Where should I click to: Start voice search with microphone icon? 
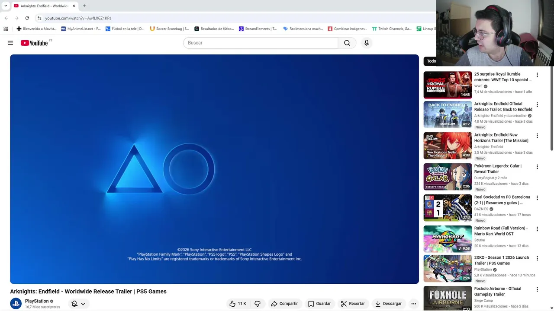(367, 43)
